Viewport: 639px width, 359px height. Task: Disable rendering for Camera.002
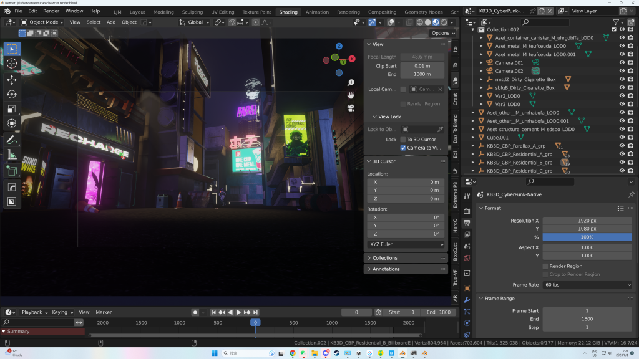[x=631, y=71]
